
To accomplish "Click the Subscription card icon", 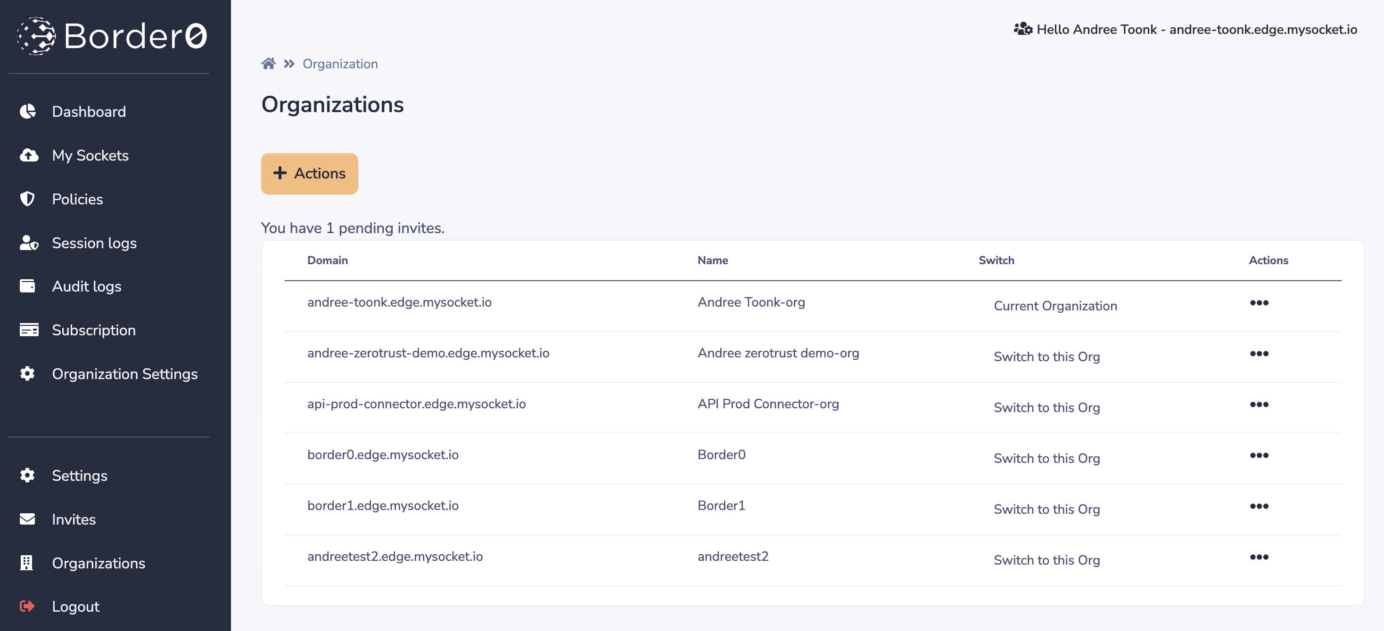I will (x=28, y=330).
